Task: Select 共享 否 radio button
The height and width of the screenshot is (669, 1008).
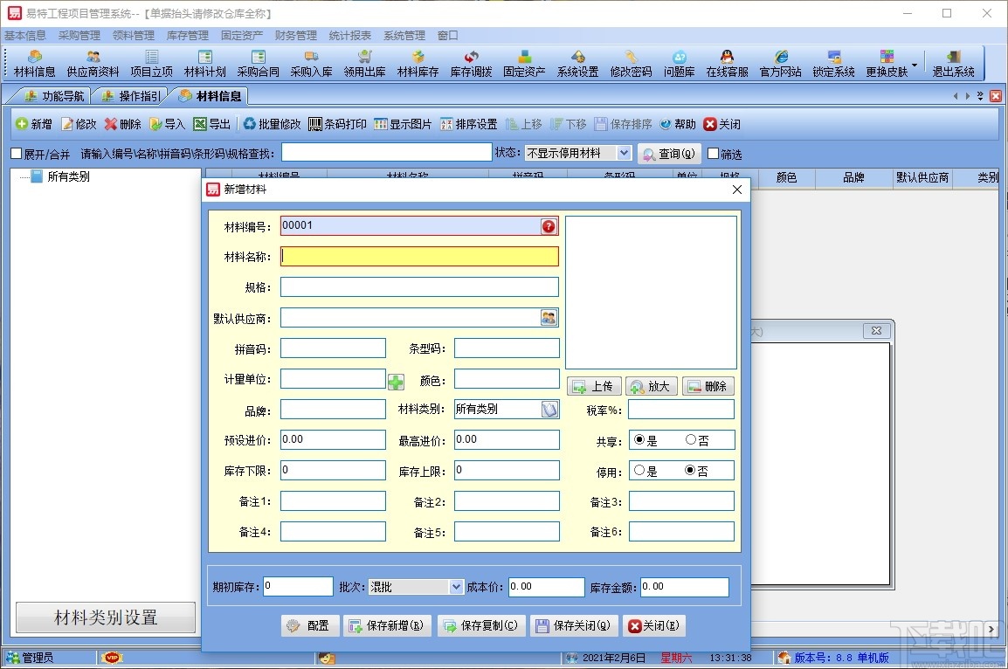Action: coord(690,440)
